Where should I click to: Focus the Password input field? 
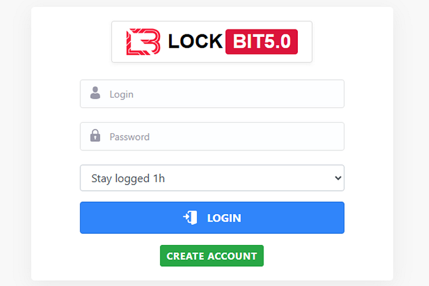click(212, 136)
